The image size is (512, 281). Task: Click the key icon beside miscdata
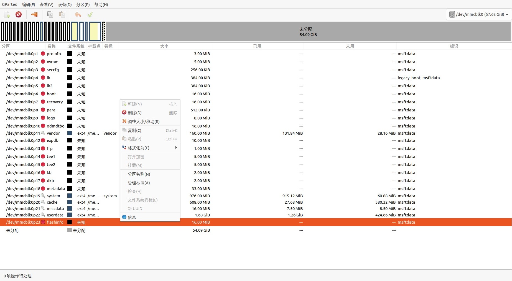[43, 208]
